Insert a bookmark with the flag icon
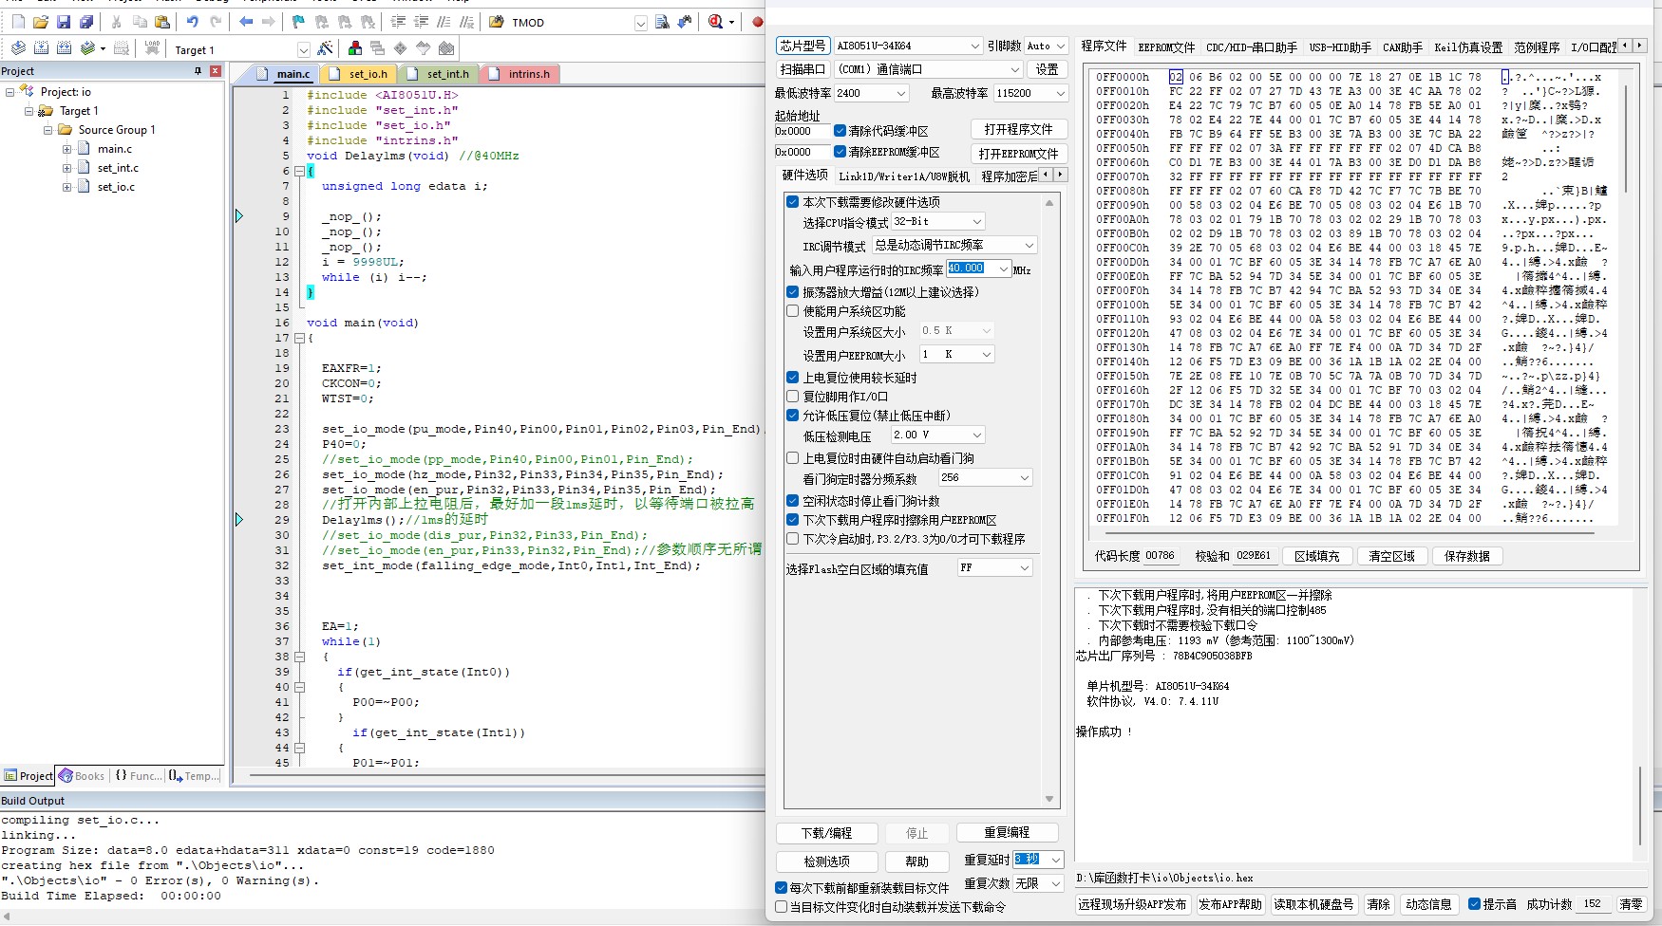The height and width of the screenshot is (926, 1662). 298,22
